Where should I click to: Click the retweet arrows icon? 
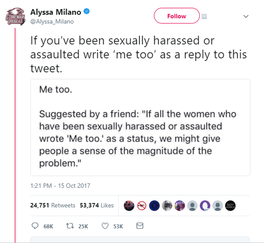click(70, 226)
